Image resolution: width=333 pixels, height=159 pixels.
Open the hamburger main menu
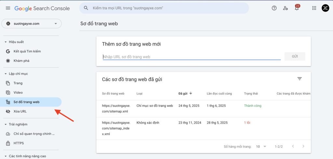click(x=8, y=8)
